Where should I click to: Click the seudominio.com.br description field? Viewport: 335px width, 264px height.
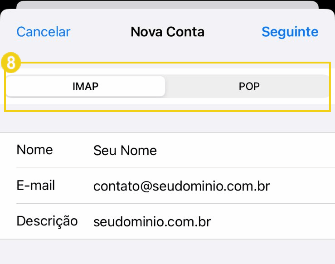[152, 221]
